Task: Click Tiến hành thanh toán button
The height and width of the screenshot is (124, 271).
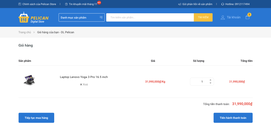Action: (233, 118)
